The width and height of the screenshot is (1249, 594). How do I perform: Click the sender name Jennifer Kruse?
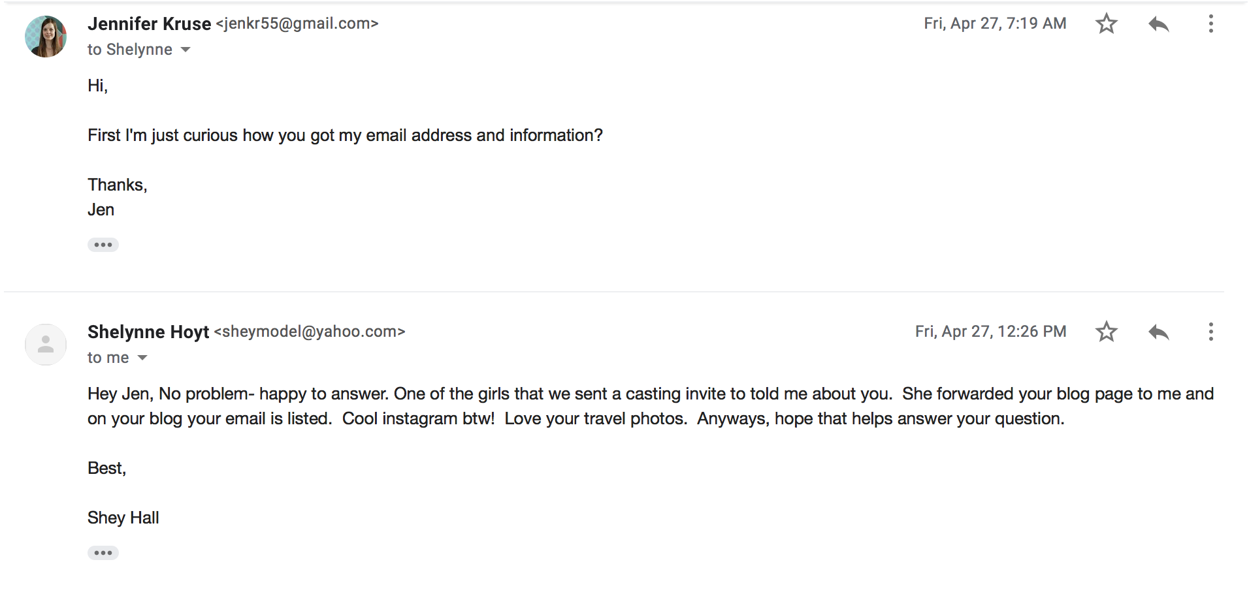[150, 23]
